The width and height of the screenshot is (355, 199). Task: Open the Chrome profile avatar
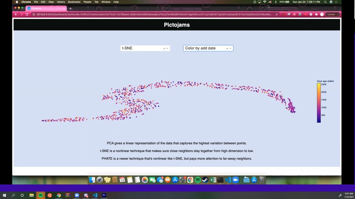[x=322, y=14]
